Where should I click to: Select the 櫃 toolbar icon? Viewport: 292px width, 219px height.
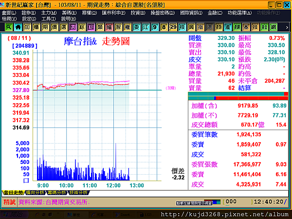tap(36, 27)
